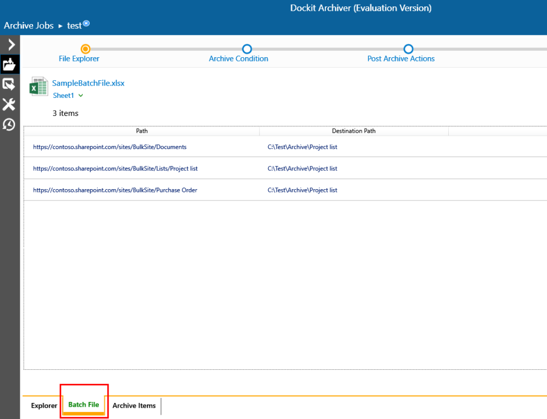The image size is (547, 419).
Task: Go to the File Explorer step marker
Action: click(x=85, y=49)
